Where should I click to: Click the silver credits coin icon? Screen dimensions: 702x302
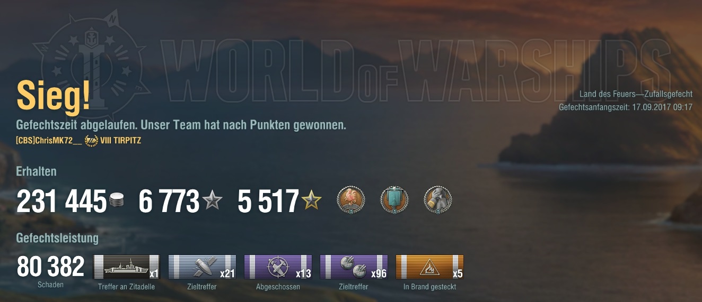[117, 202]
